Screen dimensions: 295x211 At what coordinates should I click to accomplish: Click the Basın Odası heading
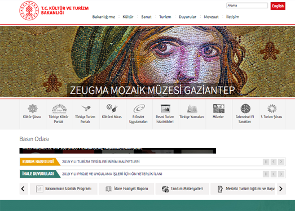34,139
